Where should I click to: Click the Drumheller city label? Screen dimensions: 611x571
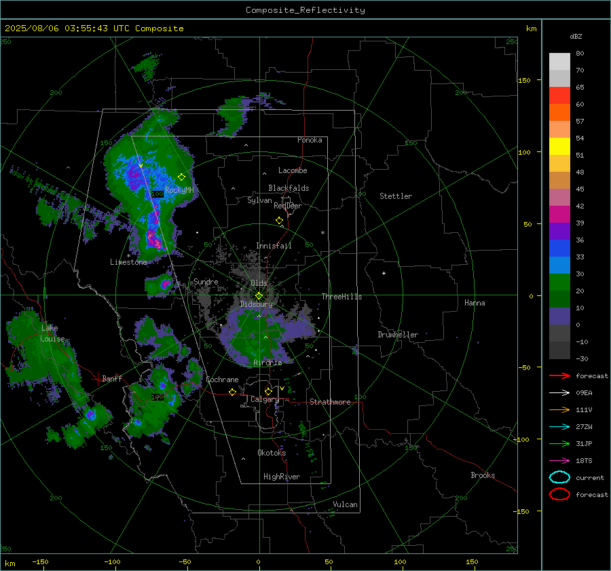click(x=397, y=335)
